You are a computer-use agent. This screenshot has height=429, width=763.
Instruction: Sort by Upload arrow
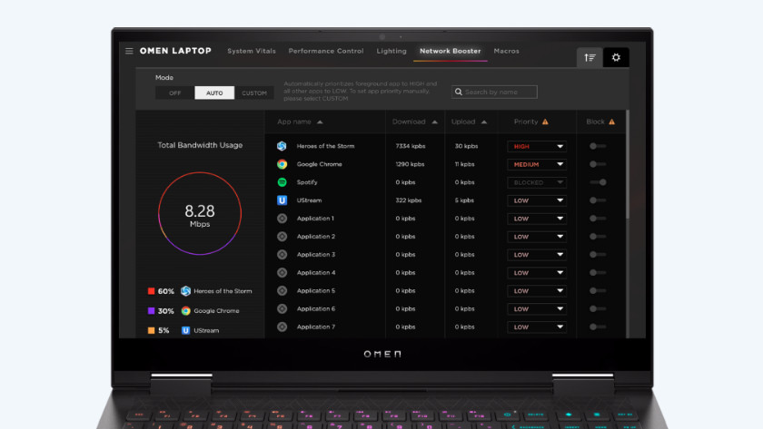pyautogui.click(x=483, y=122)
